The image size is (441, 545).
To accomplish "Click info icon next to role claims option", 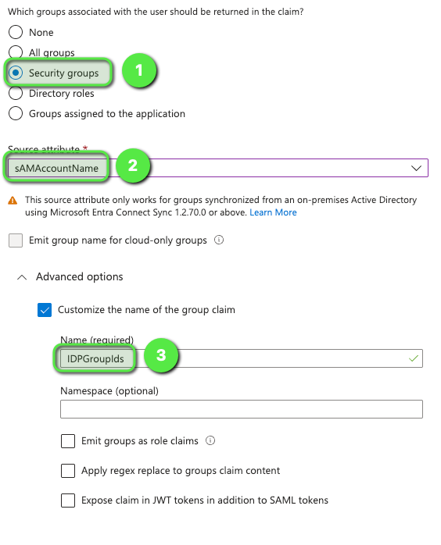I will [210, 440].
